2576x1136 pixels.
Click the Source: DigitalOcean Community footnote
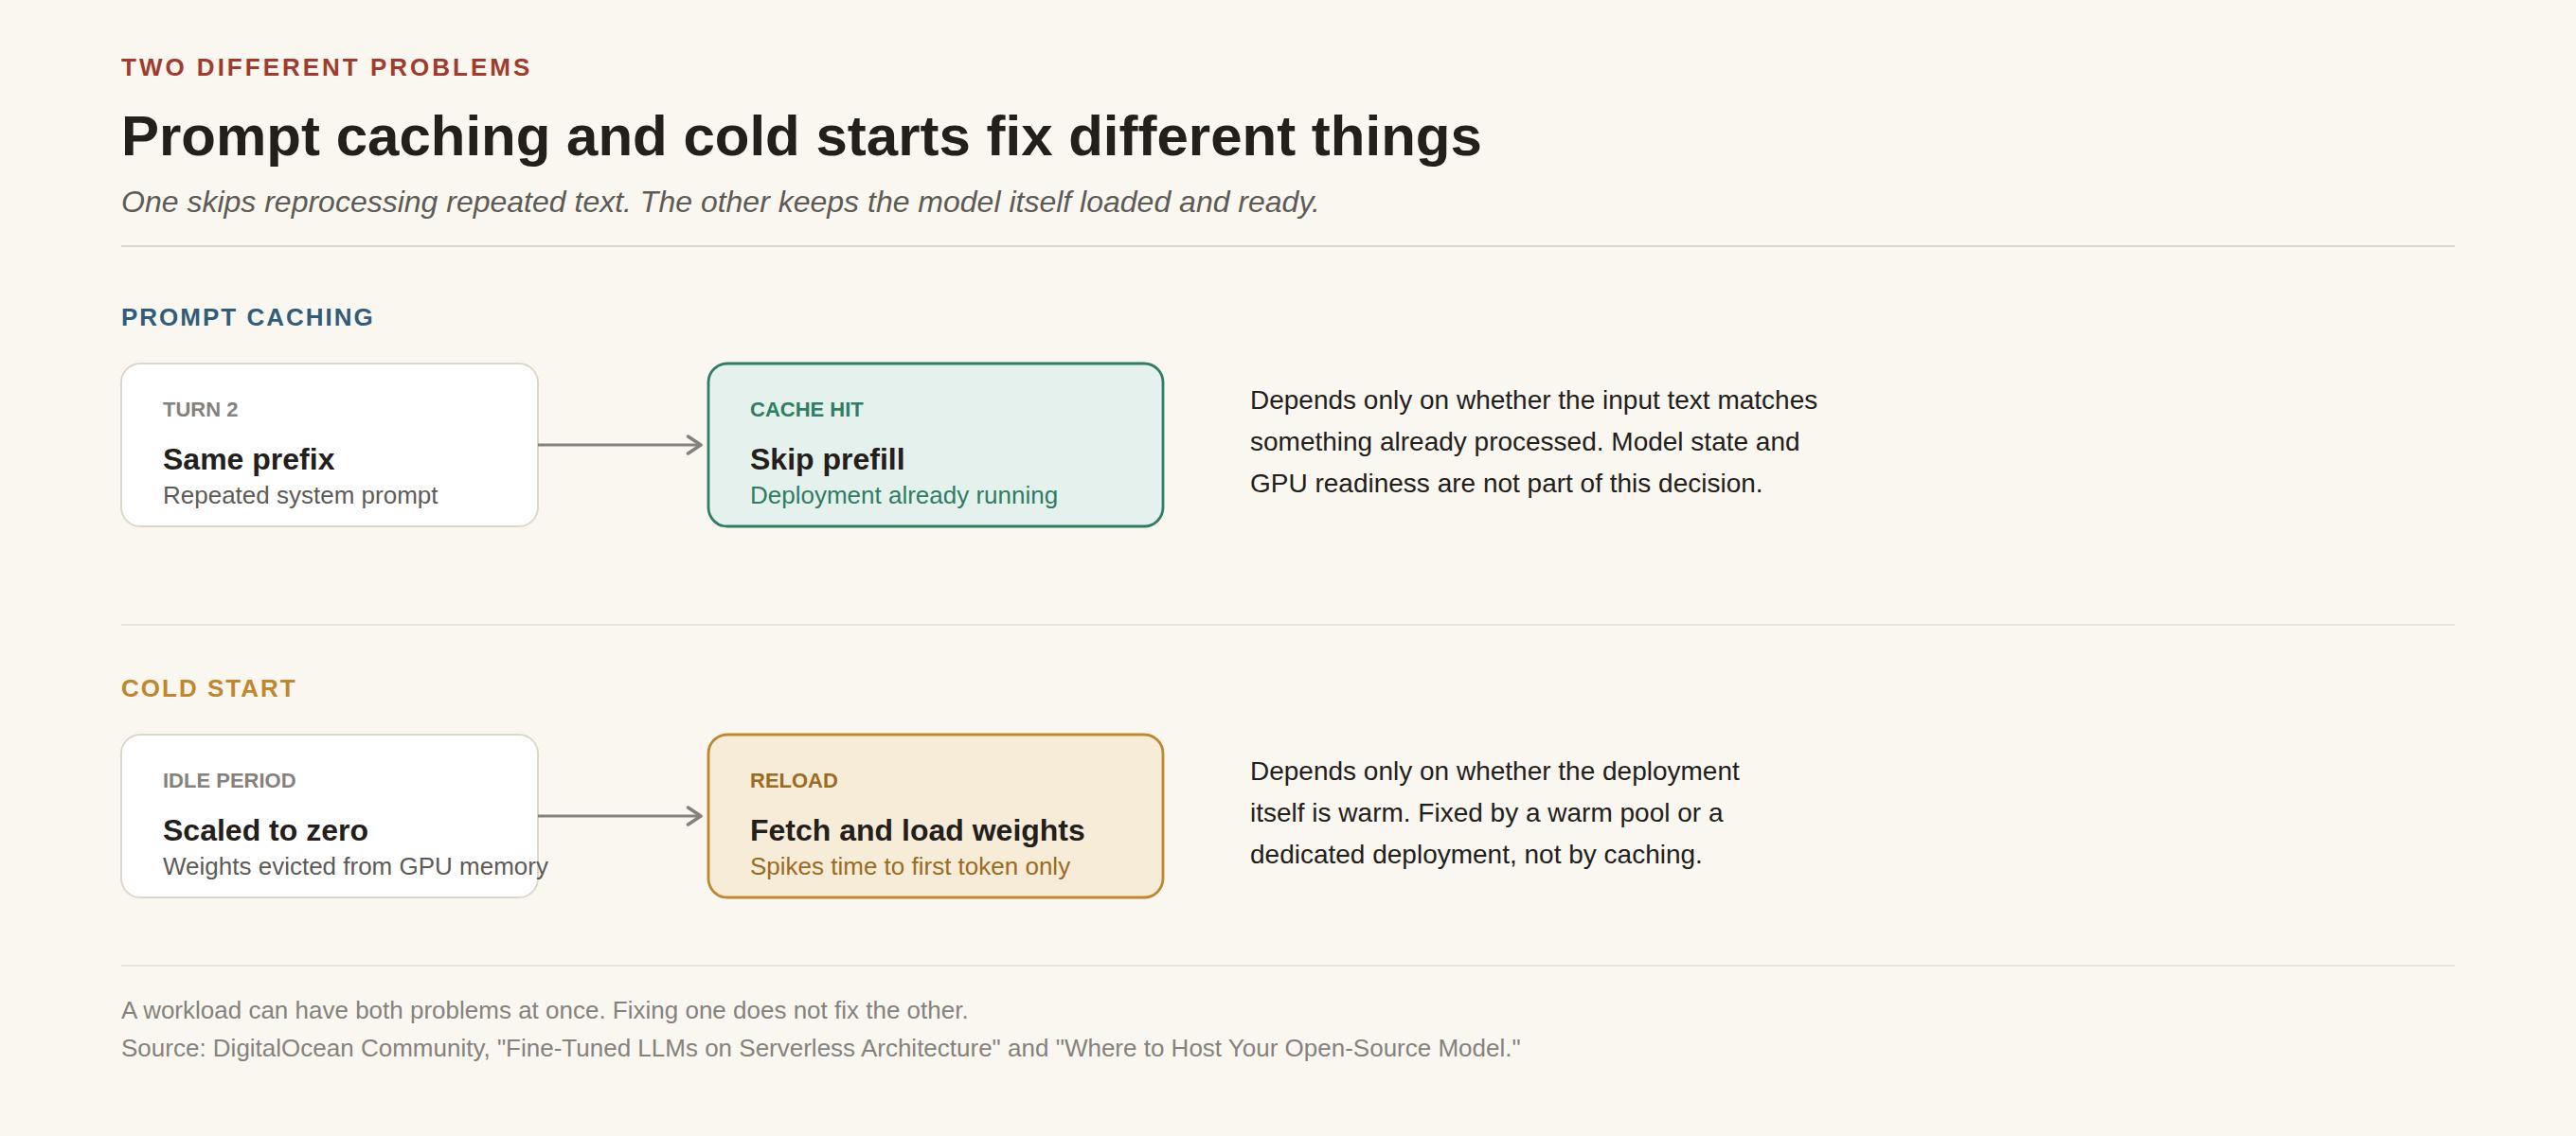[820, 1048]
